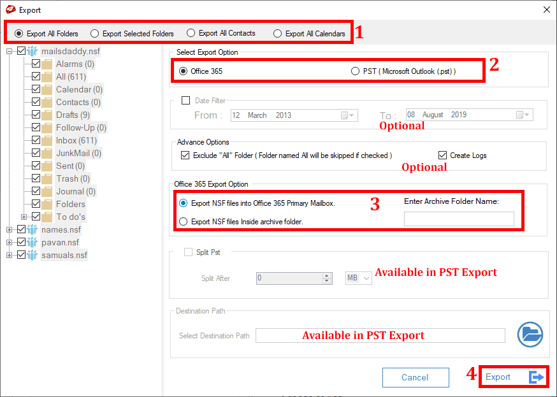Click the blue destination path browse folder icon
557x397 pixels.
tap(530, 334)
